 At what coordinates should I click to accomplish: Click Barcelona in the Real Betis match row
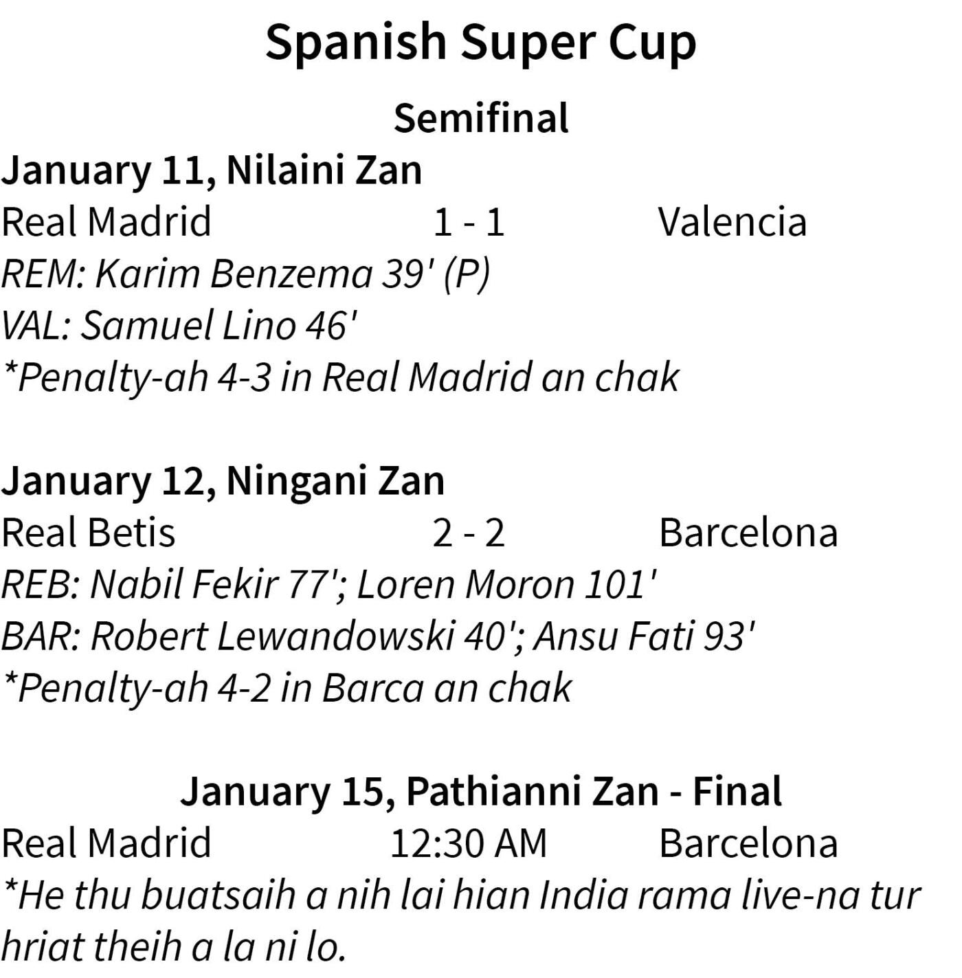(748, 533)
